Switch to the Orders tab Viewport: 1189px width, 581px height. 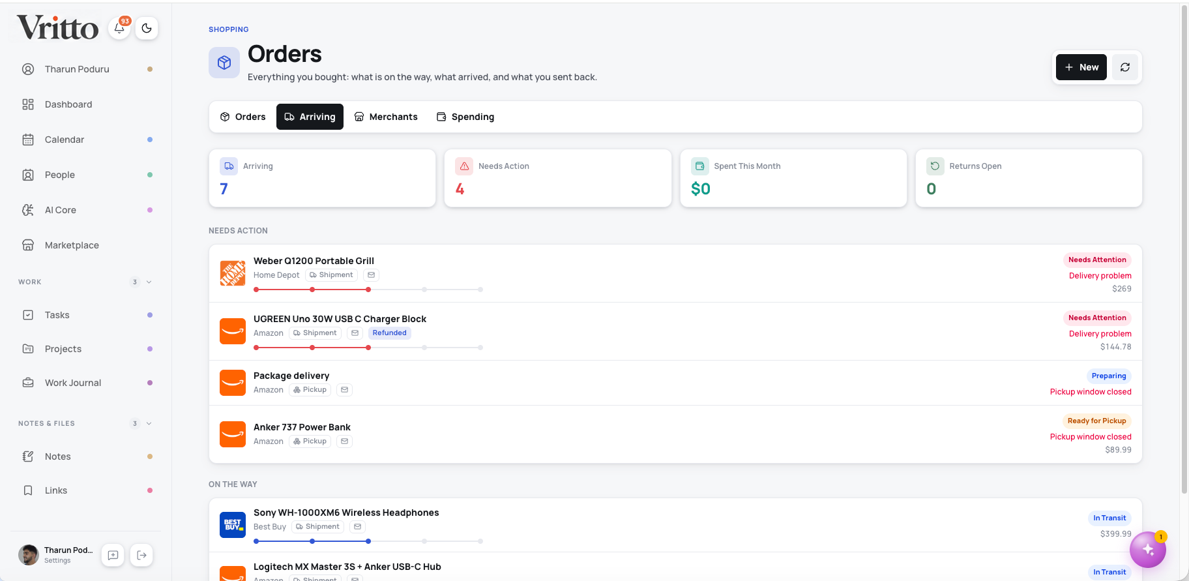pos(242,117)
